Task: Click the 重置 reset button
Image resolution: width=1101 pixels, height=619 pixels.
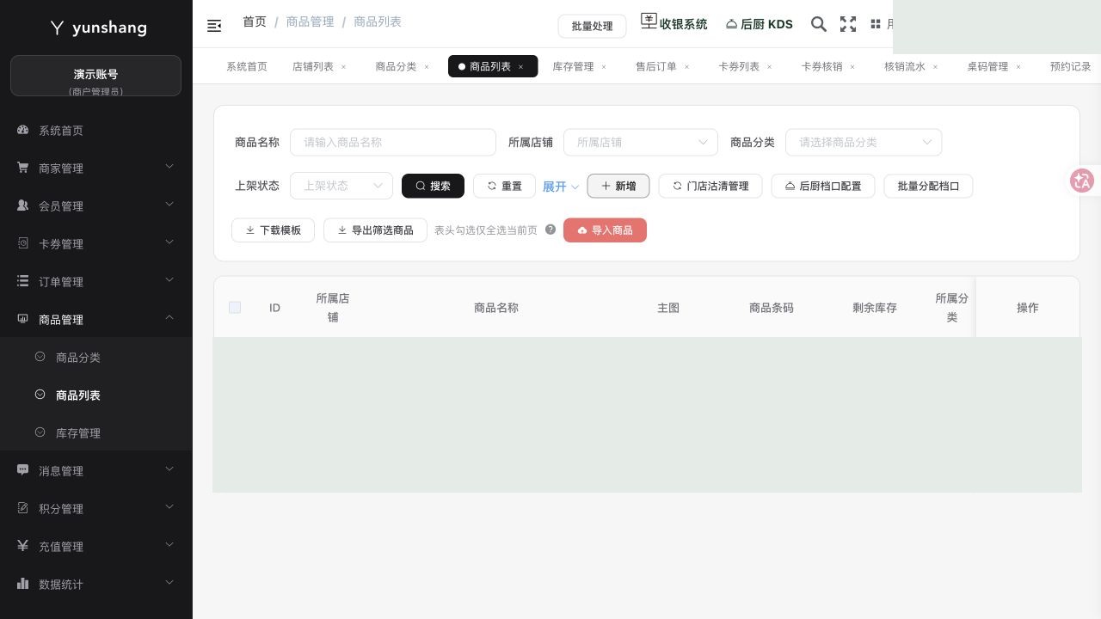Action: (504, 186)
